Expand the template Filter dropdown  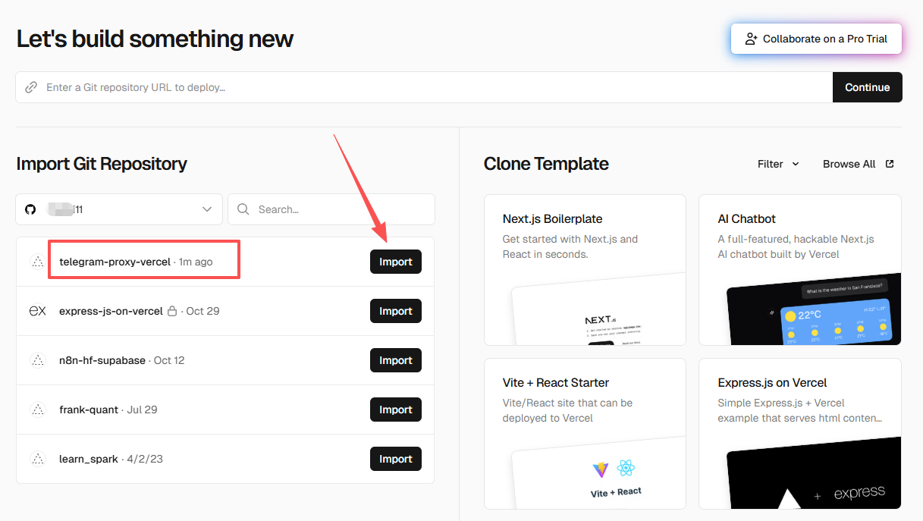pyautogui.click(x=778, y=164)
